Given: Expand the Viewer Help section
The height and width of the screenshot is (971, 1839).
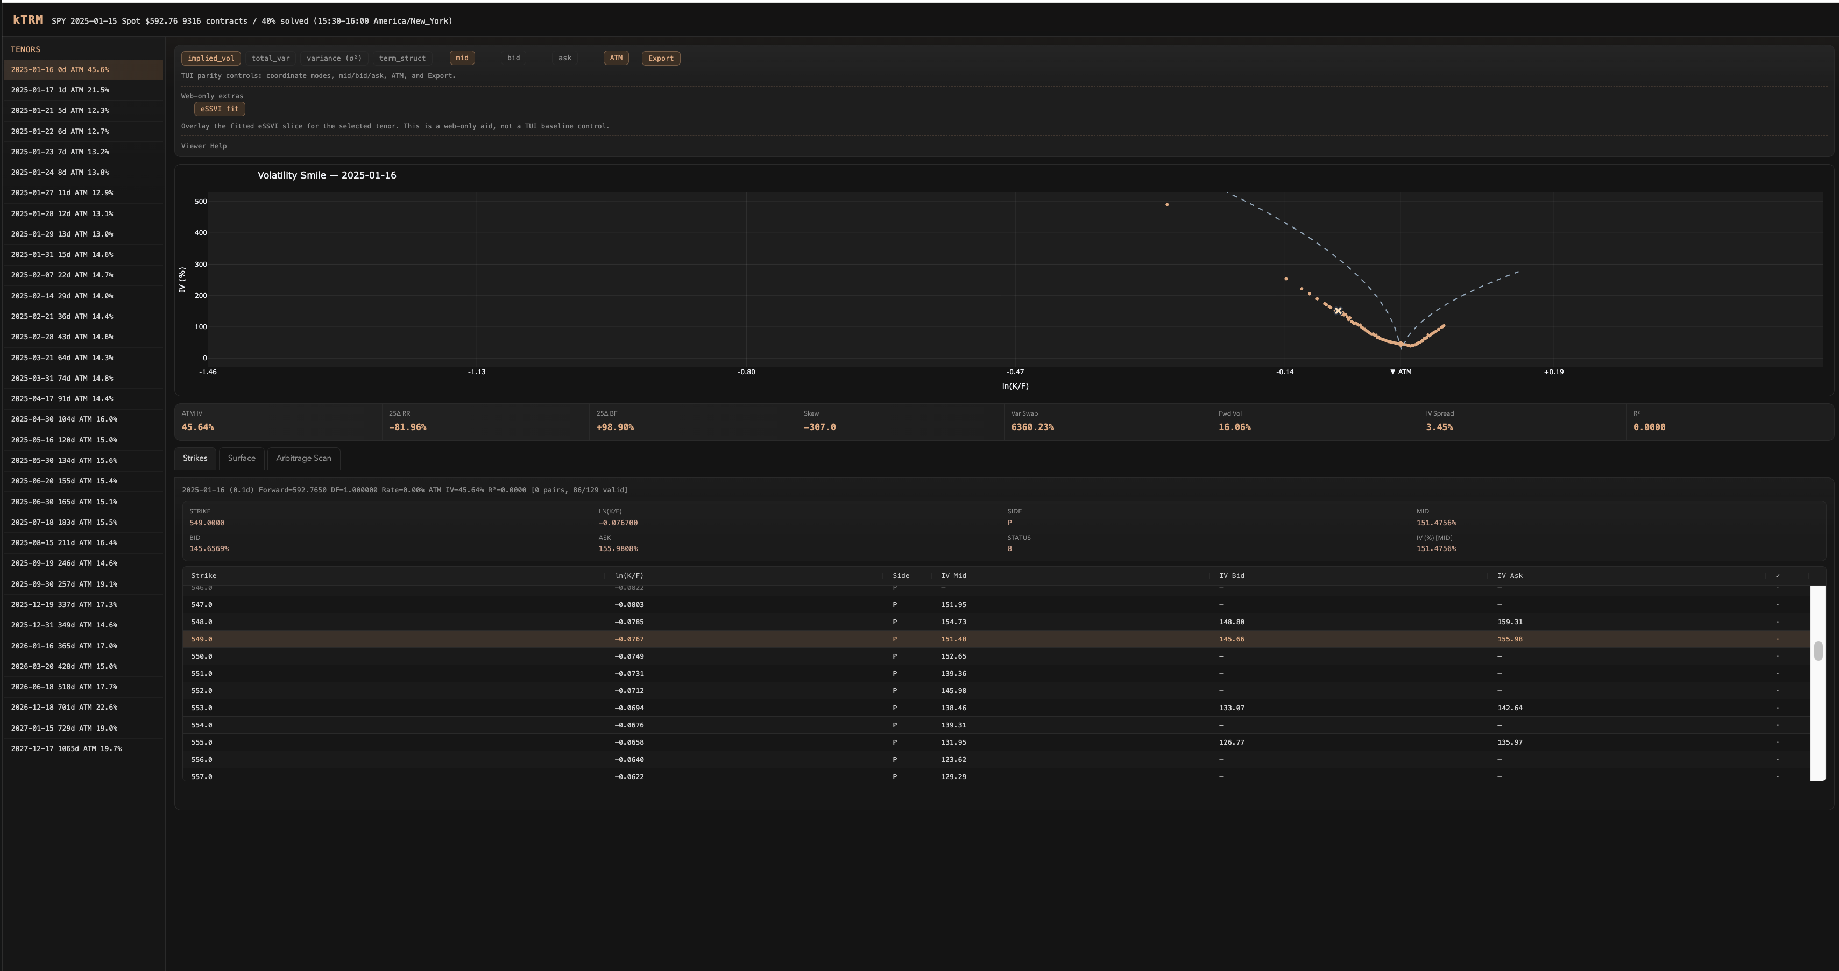Looking at the screenshot, I should tap(204, 146).
